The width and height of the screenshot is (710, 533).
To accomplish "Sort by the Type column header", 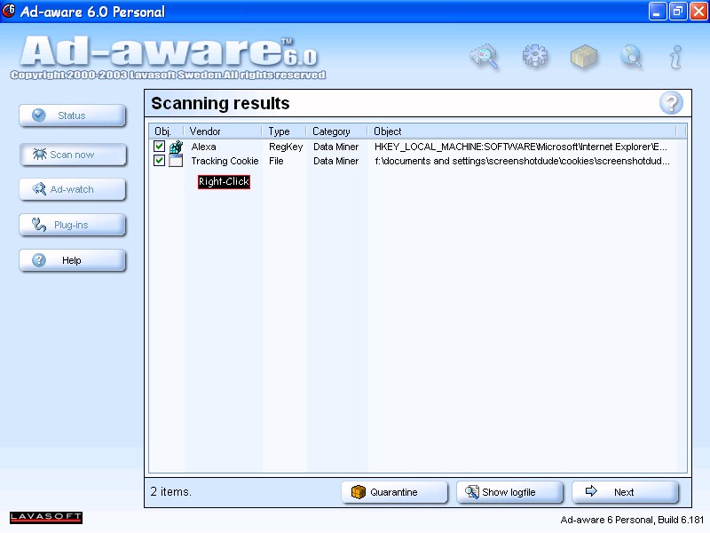I will (284, 131).
